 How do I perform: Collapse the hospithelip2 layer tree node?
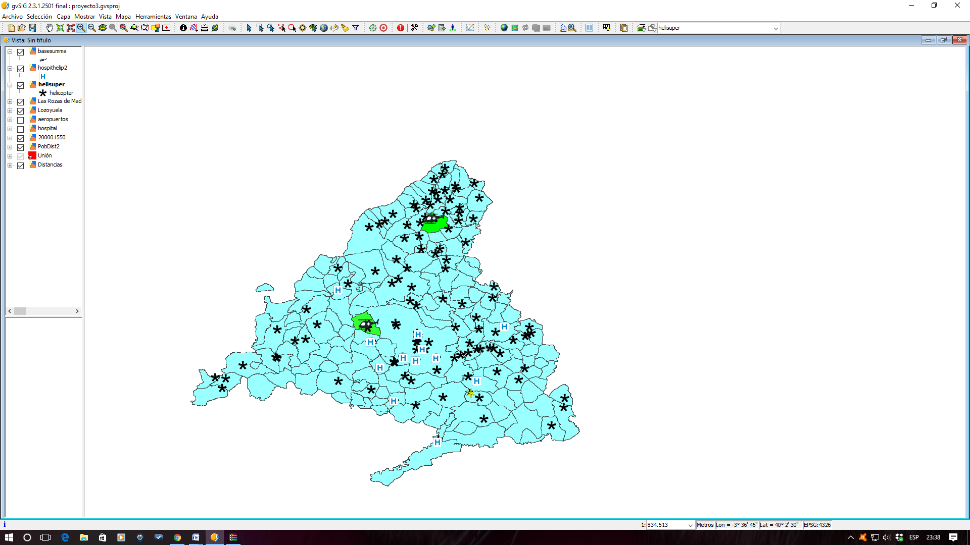coord(10,69)
